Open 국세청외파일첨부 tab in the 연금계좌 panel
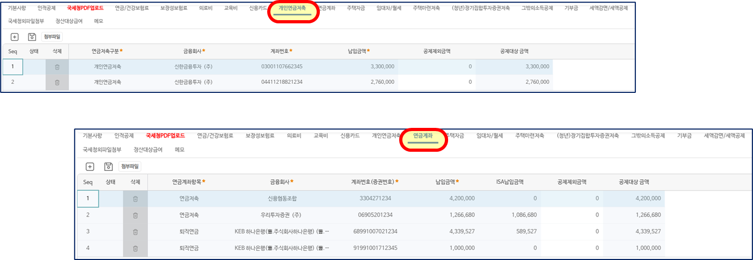 pyautogui.click(x=102, y=150)
